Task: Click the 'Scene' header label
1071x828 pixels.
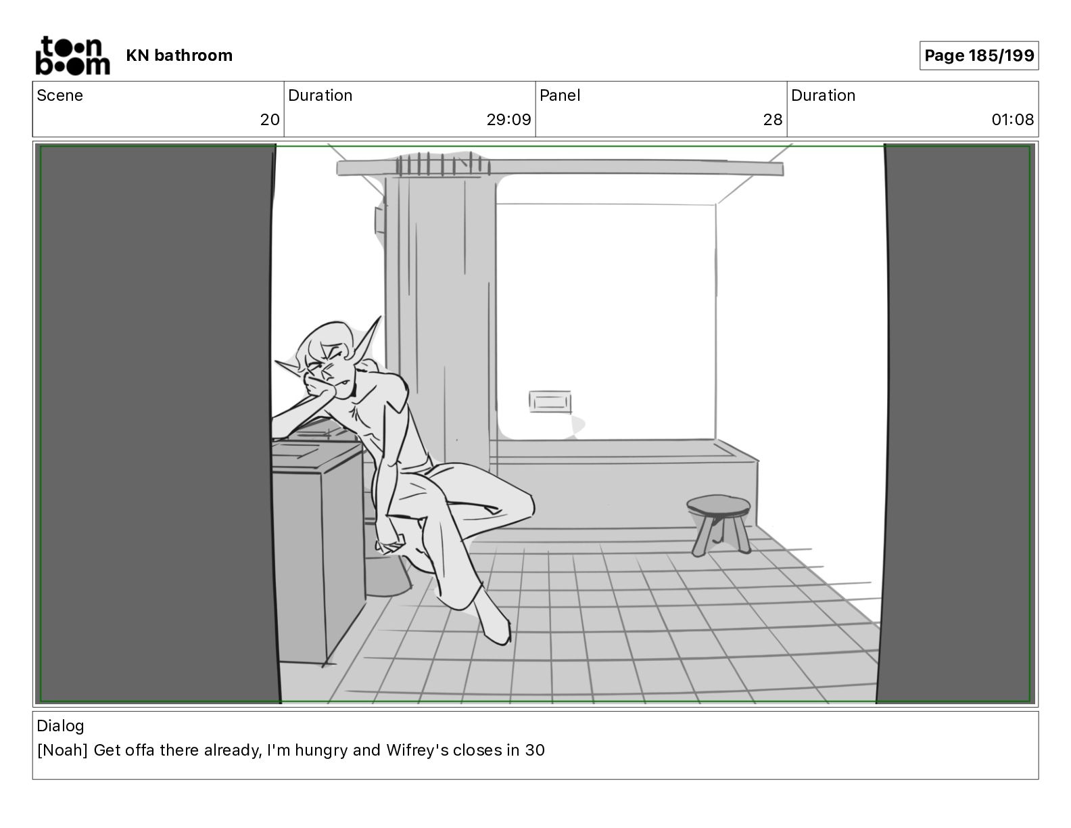Action: click(x=60, y=95)
